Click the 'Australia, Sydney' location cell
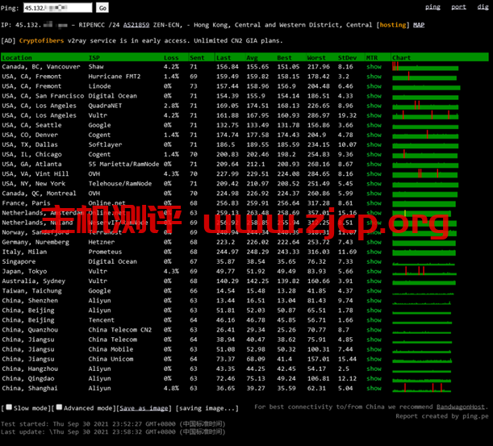This screenshot has width=493, height=446. click(x=34, y=281)
